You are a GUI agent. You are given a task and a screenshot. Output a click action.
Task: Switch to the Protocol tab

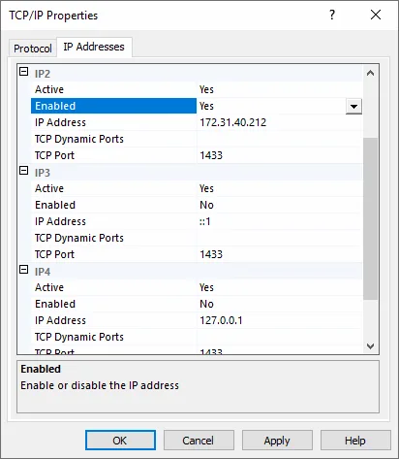pos(33,49)
